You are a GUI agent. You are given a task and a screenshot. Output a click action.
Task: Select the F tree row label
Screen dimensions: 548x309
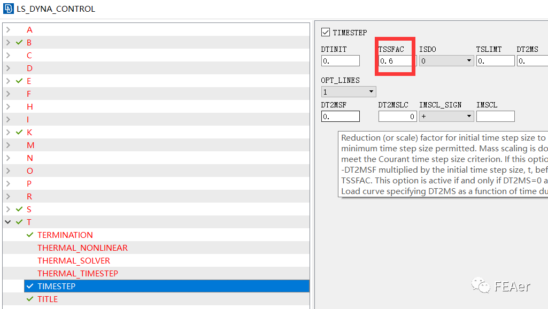click(x=29, y=94)
